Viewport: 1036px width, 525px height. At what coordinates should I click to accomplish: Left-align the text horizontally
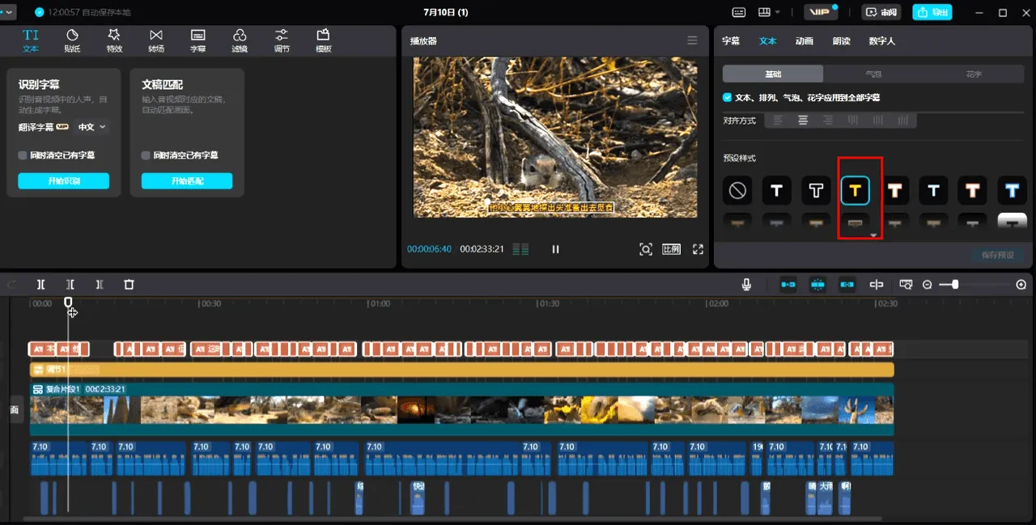pos(778,121)
